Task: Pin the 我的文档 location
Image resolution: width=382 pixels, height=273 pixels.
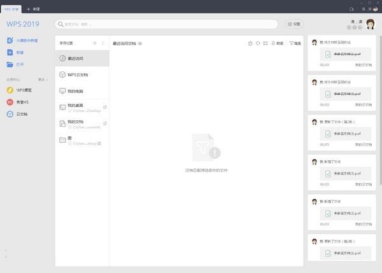Action: point(105,123)
